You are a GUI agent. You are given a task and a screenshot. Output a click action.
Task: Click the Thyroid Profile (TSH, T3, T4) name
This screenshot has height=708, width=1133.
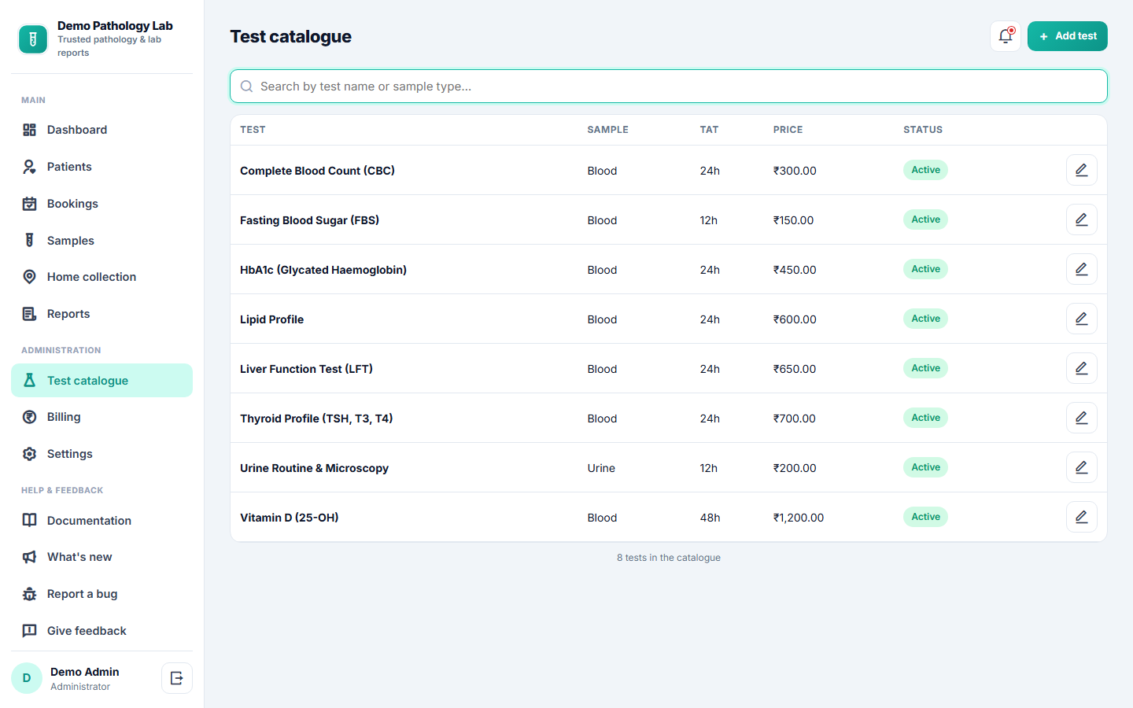(x=316, y=419)
